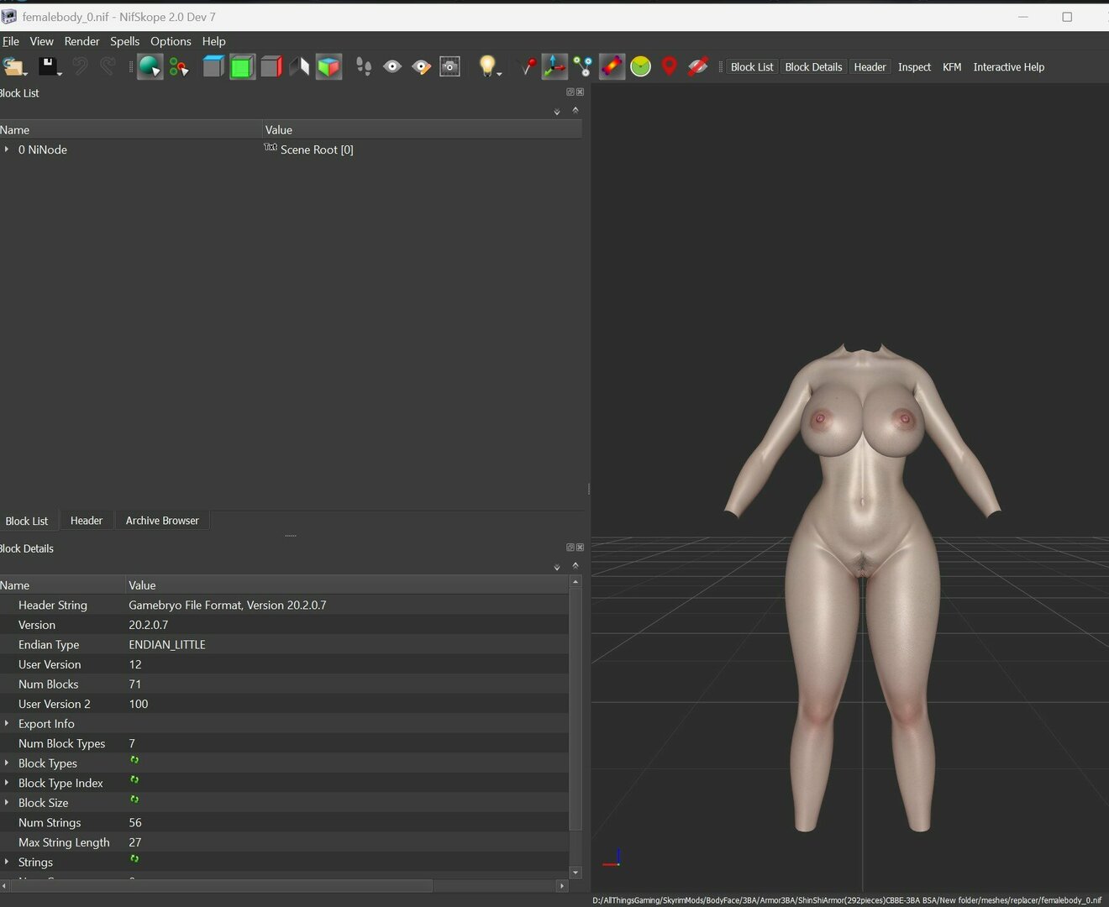Expand the 0 NiNode tree row

tap(7, 149)
